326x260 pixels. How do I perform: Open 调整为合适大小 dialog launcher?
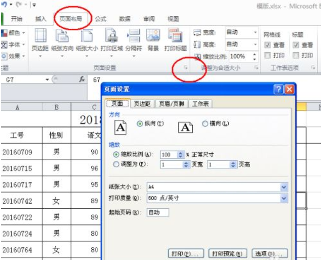point(257,68)
